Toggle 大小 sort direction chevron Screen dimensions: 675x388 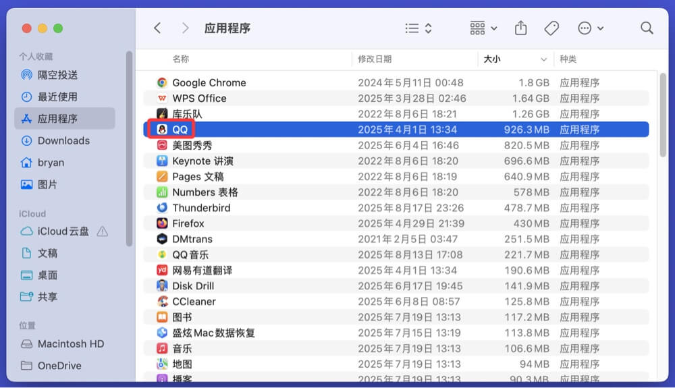(x=543, y=59)
